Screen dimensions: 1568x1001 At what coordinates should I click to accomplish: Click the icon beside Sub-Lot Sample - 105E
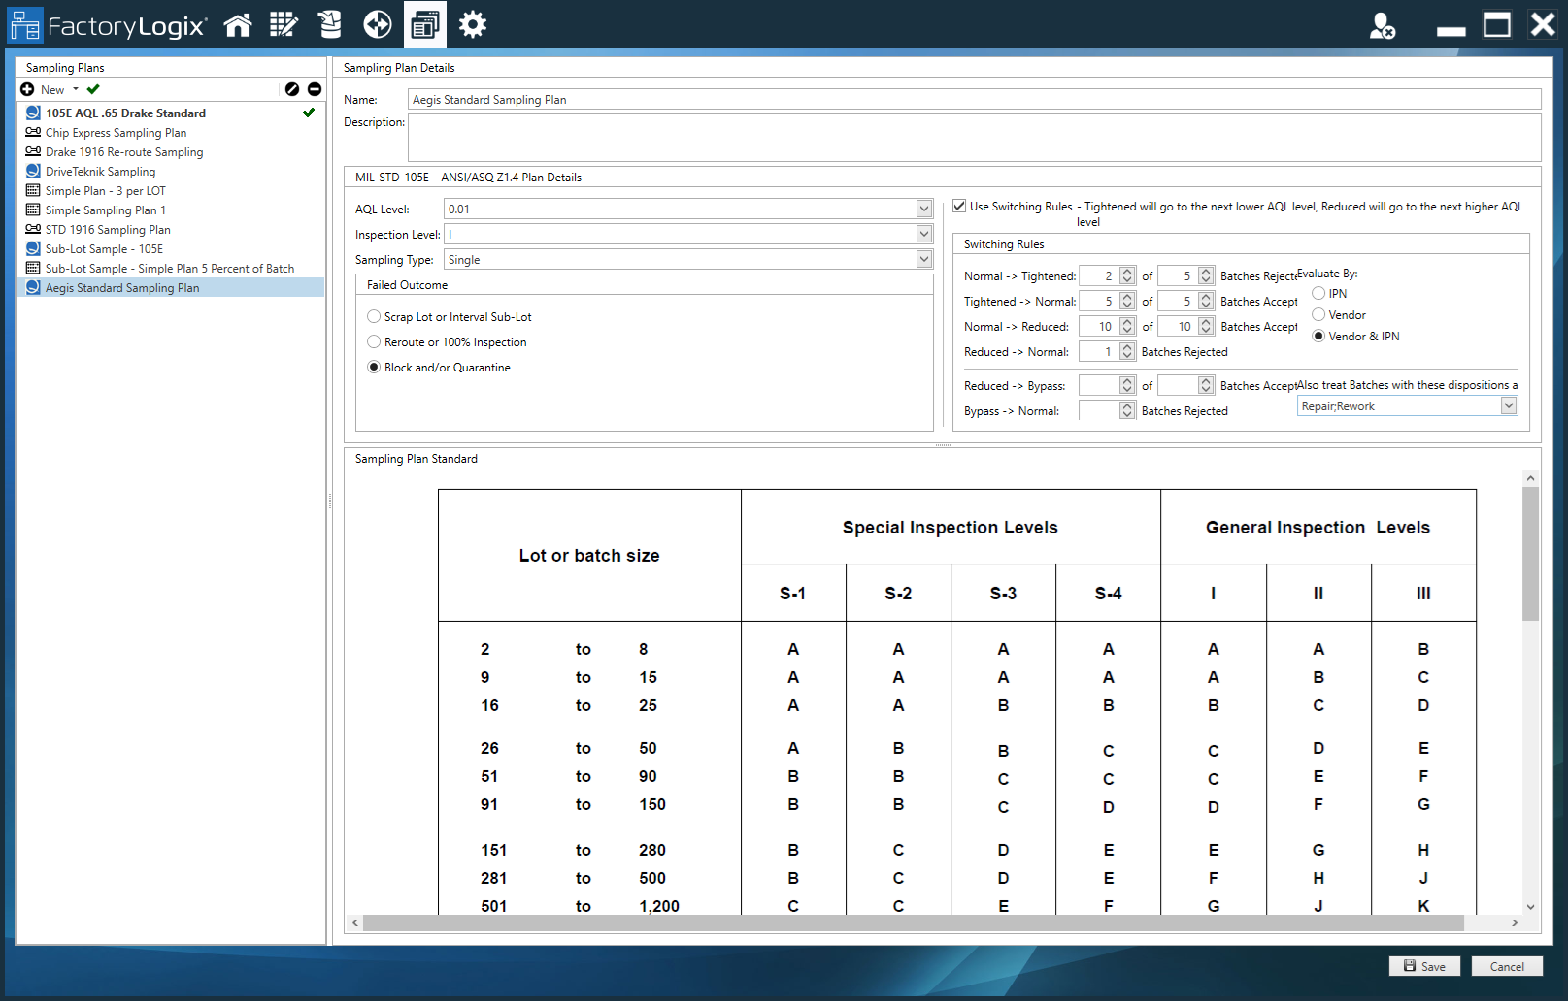33,248
